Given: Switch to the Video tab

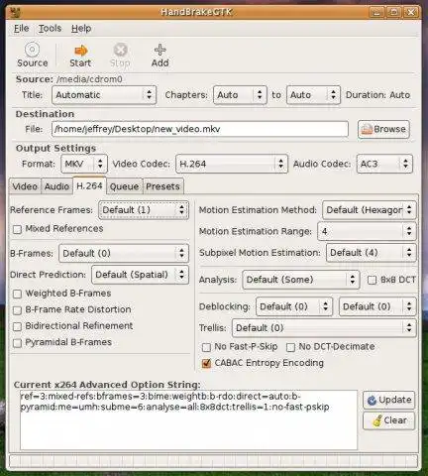Looking at the screenshot, I should [x=25, y=186].
